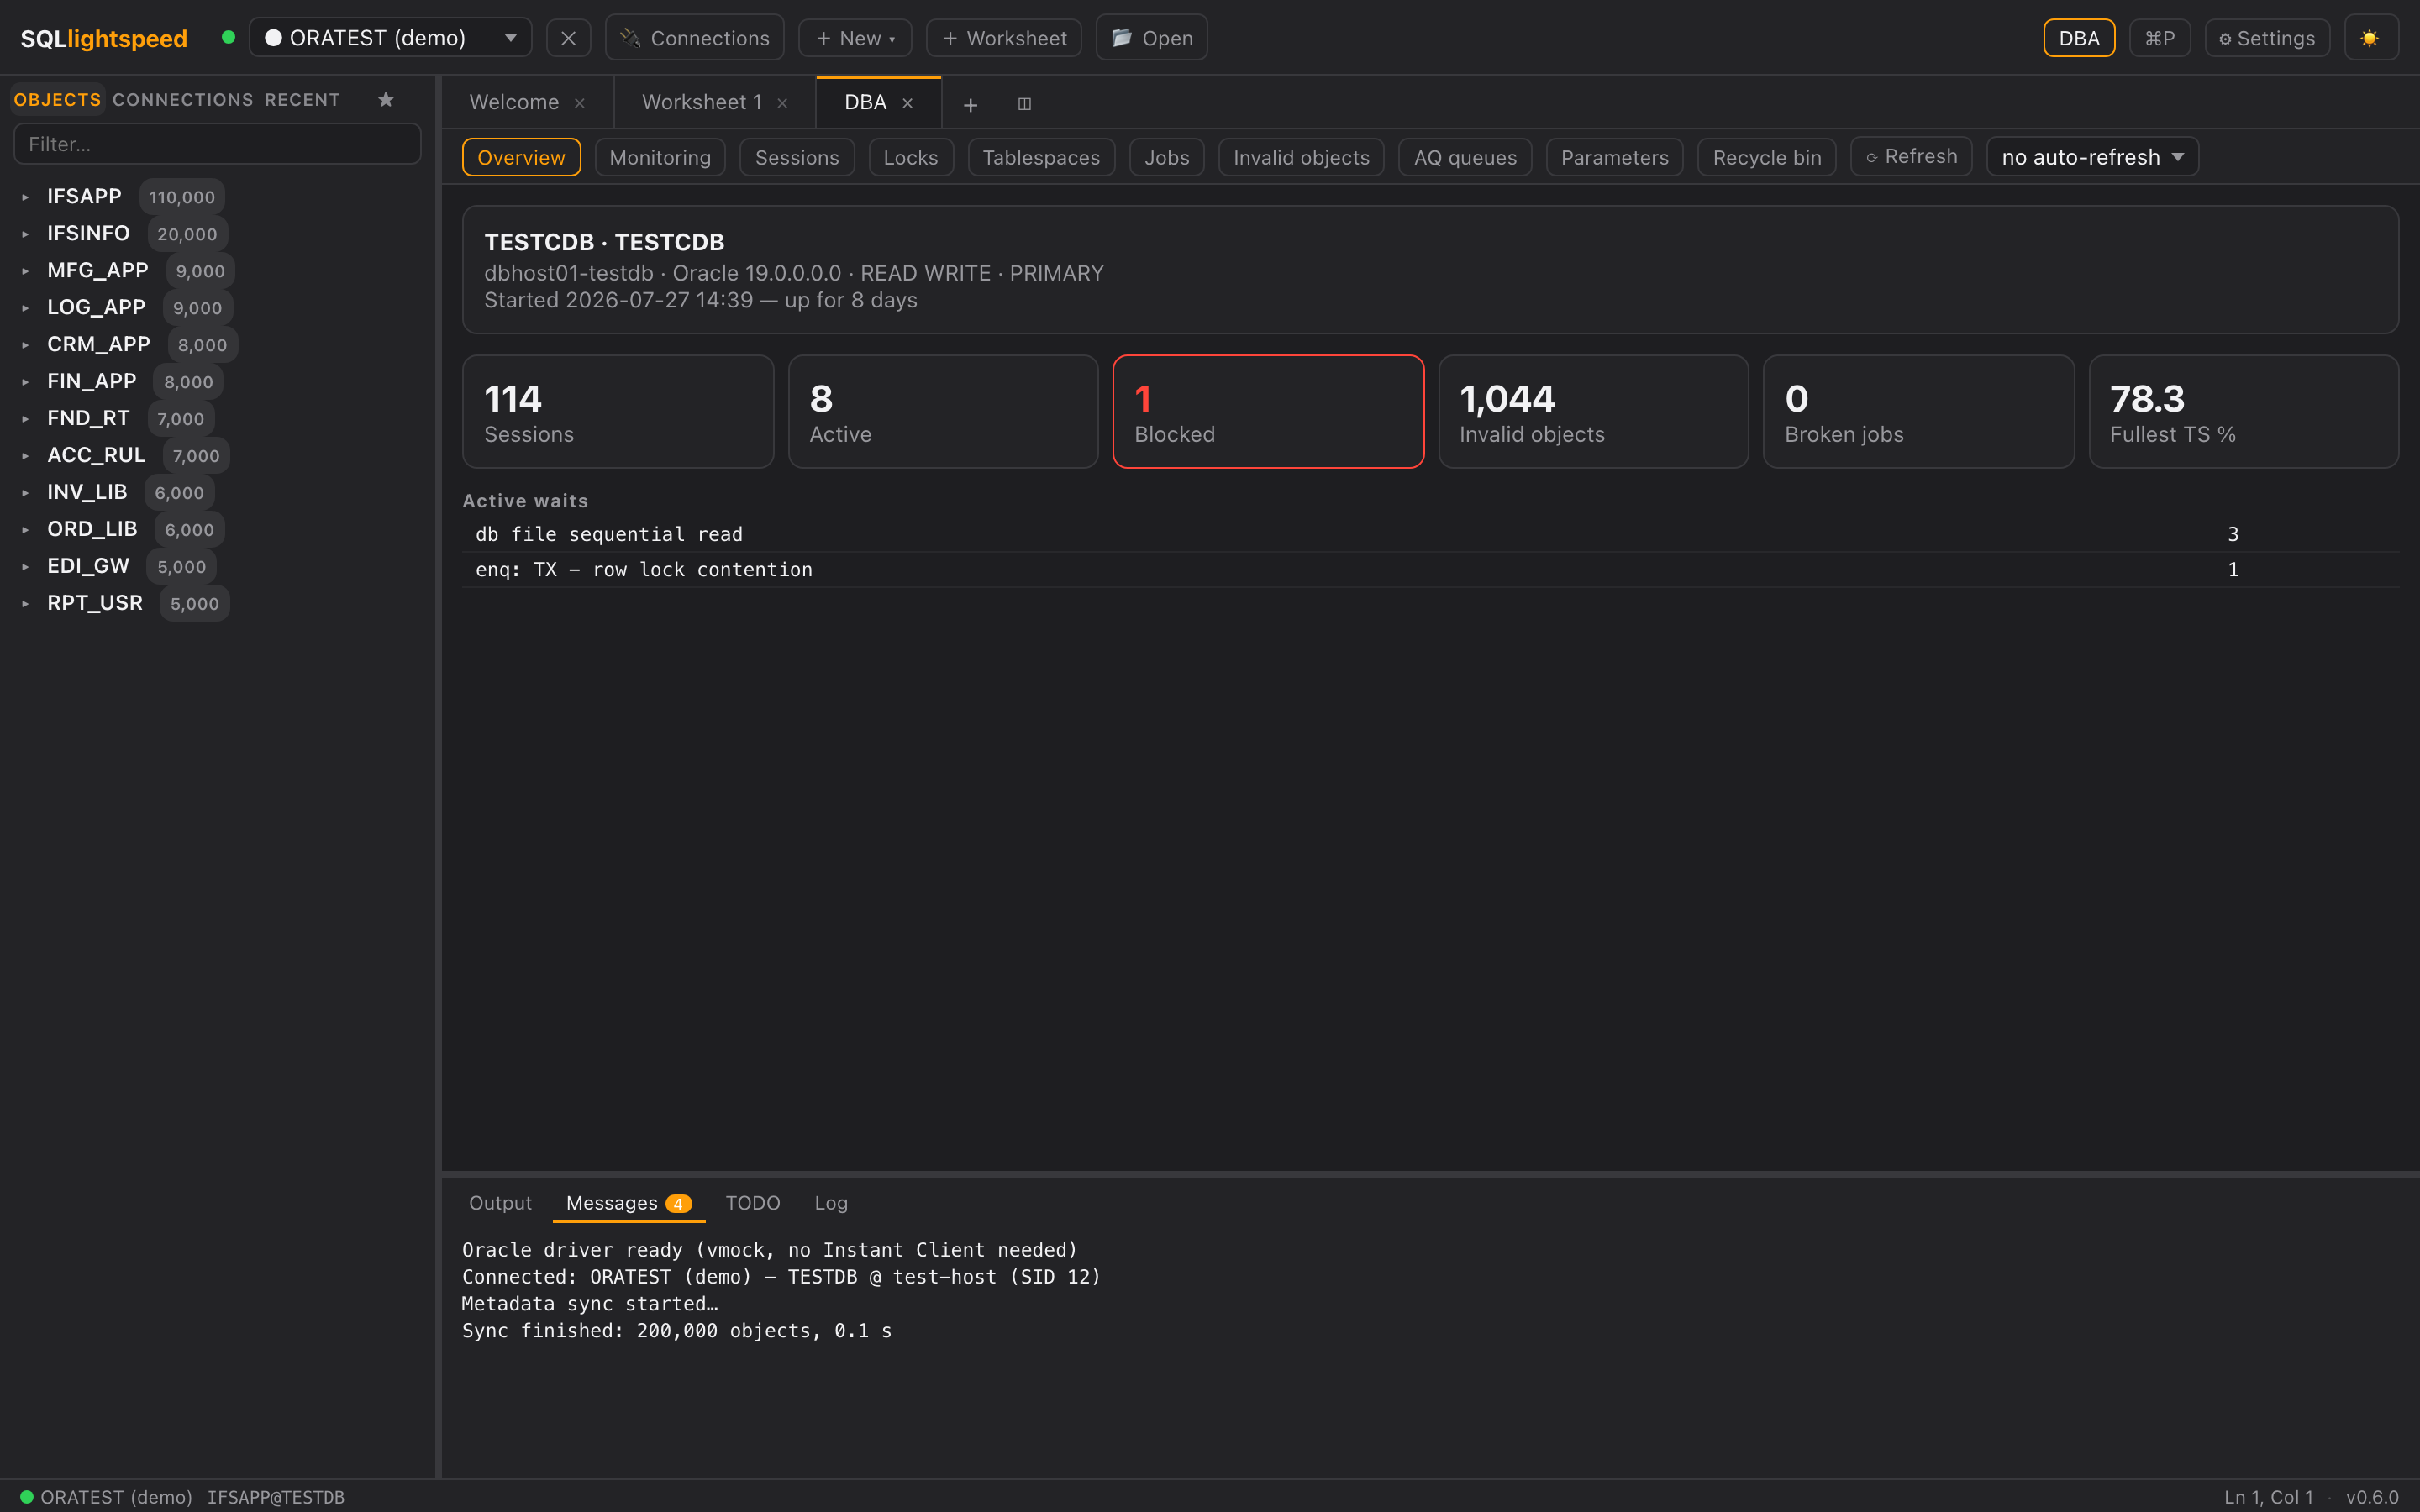Open the Recycle bin section
The image size is (2420, 1512).
pos(1767,158)
